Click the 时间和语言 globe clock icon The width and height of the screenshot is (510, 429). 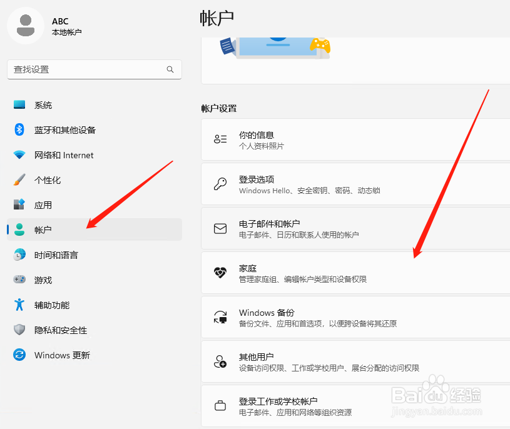[x=19, y=255]
